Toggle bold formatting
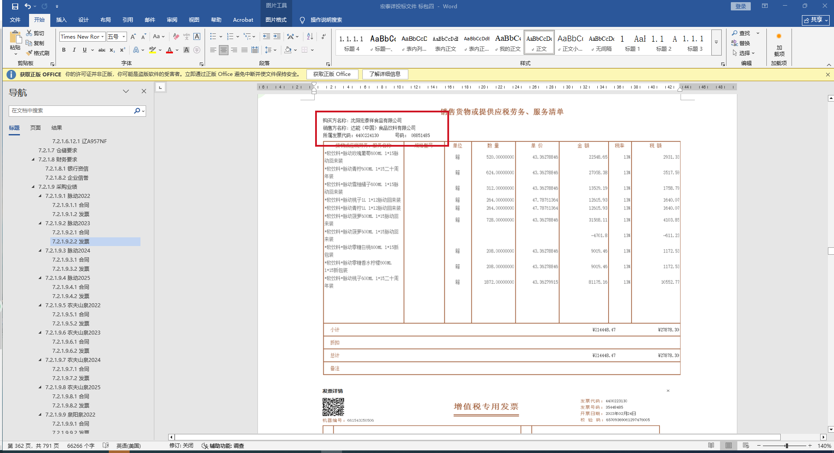Image resolution: width=834 pixels, height=453 pixels. [x=64, y=50]
